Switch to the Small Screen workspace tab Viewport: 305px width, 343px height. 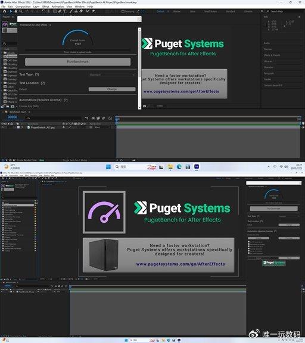tap(210, 11)
